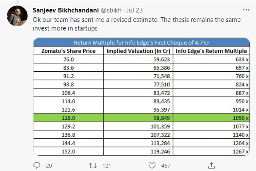256x171 pixels.
Task: Click the Implied Valuation (In Cr) header
Action: pos(138,51)
